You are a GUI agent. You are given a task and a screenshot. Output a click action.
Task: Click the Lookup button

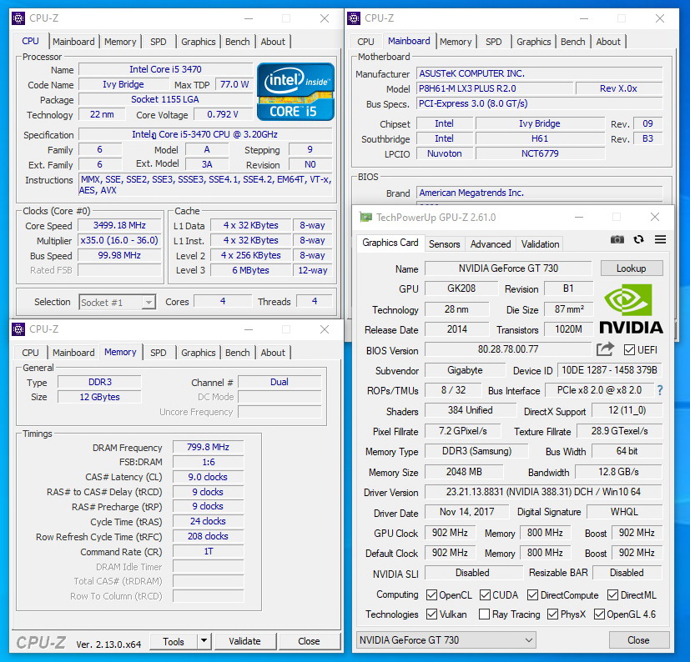click(631, 268)
